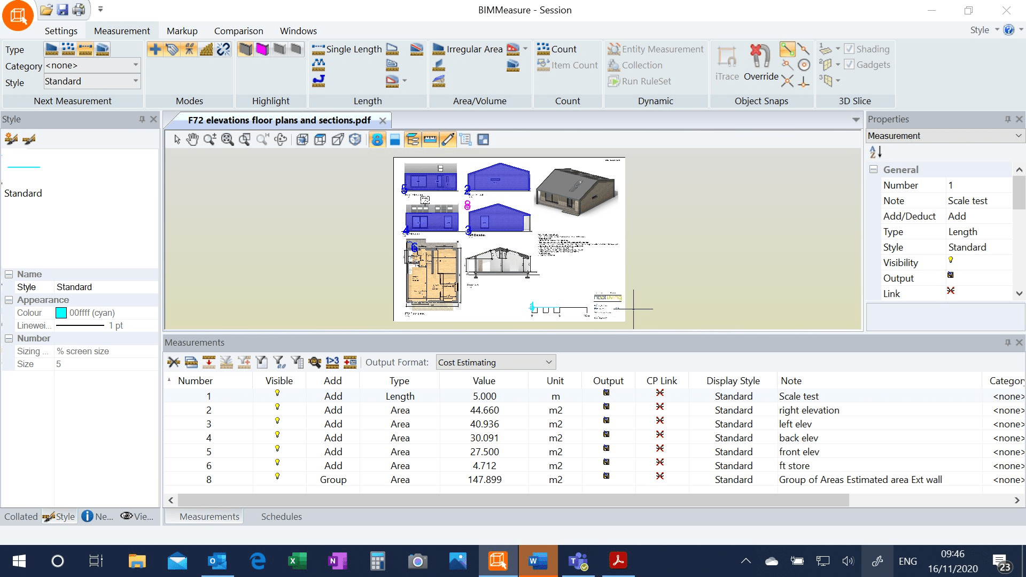
Task: Toggle the Gadgets checkbox
Action: pos(849,65)
